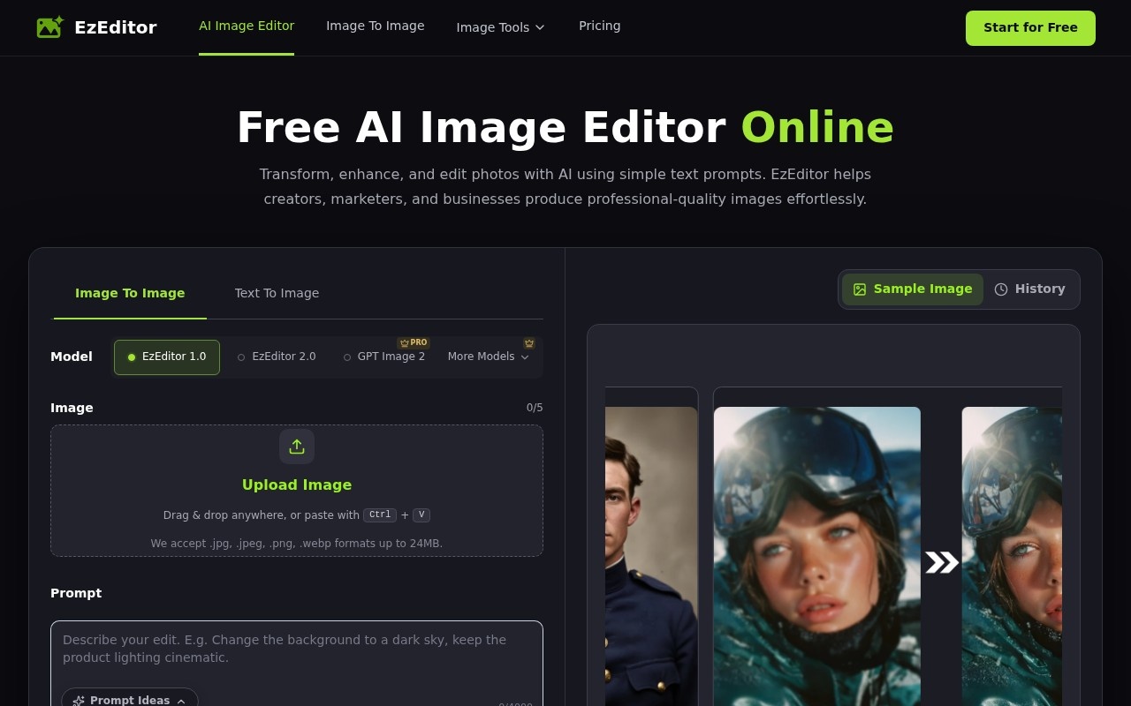This screenshot has height=706, width=1131.
Task: Click the Upload Image text
Action: (x=297, y=484)
